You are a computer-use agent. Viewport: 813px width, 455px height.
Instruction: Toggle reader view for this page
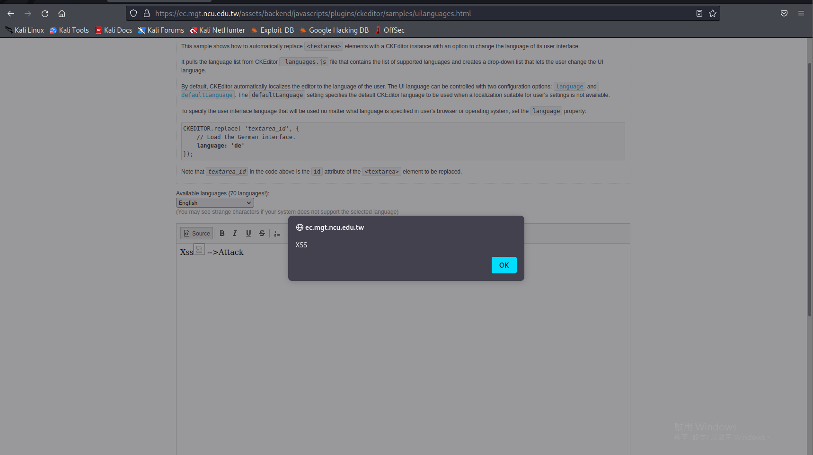tap(699, 13)
